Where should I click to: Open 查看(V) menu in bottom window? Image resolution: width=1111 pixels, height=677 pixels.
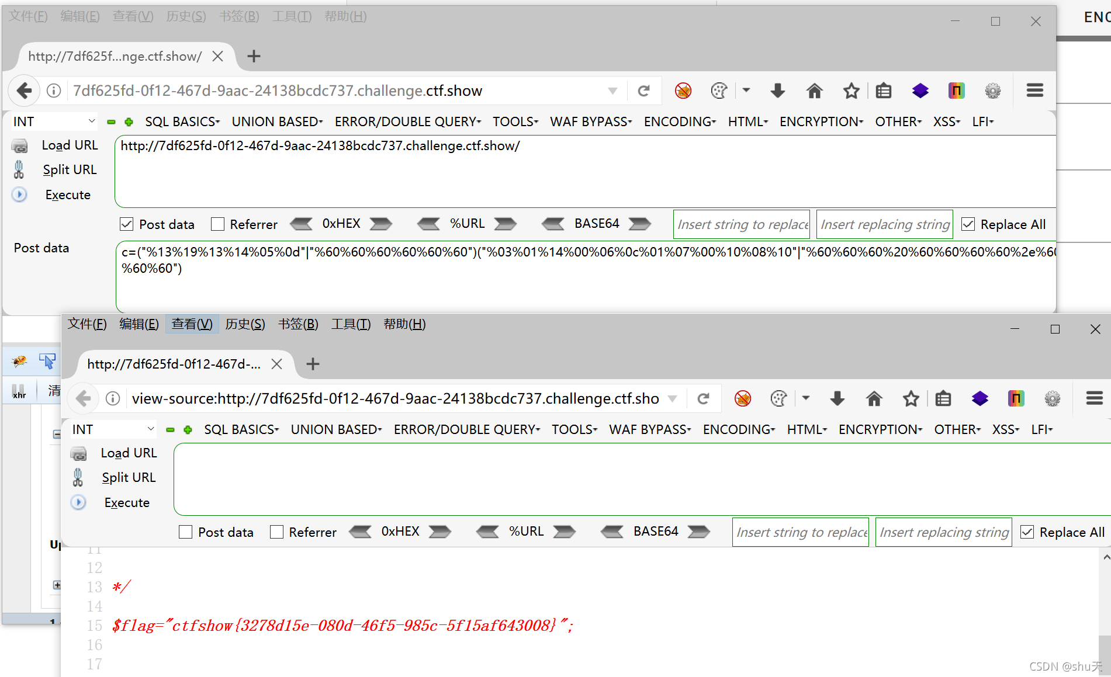[x=192, y=324]
